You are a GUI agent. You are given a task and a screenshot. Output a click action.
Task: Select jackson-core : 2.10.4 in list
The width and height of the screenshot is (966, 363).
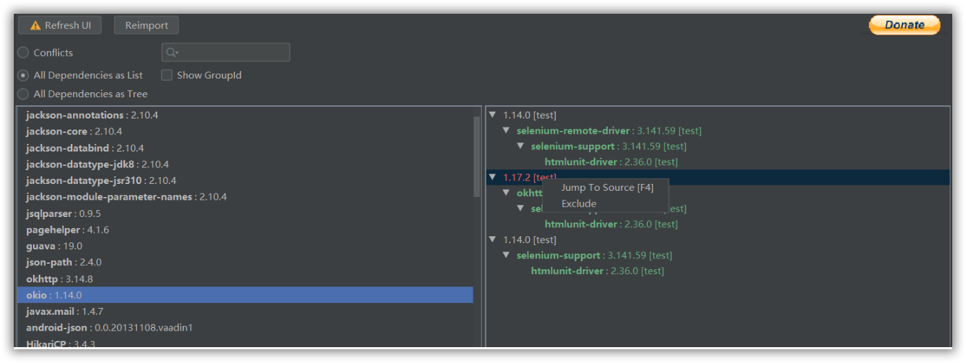[x=245, y=131]
